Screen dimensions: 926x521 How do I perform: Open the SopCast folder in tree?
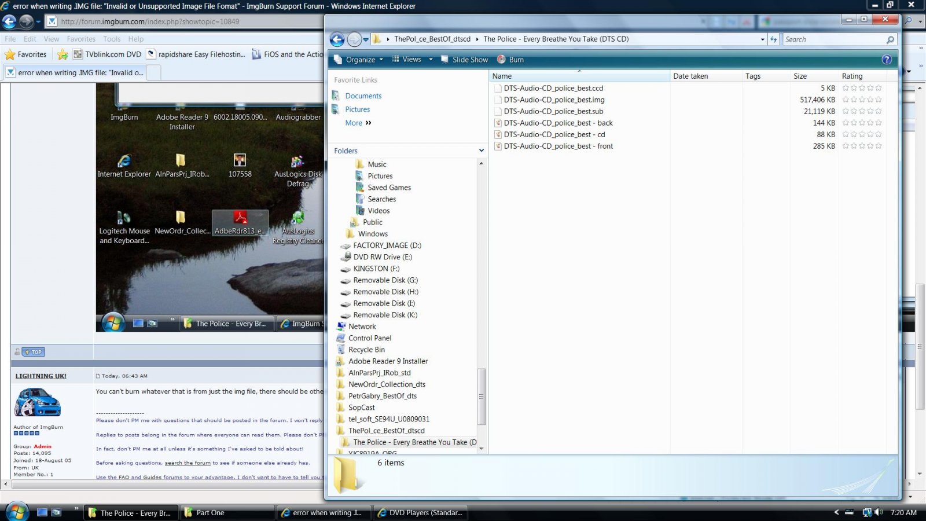pyautogui.click(x=361, y=408)
